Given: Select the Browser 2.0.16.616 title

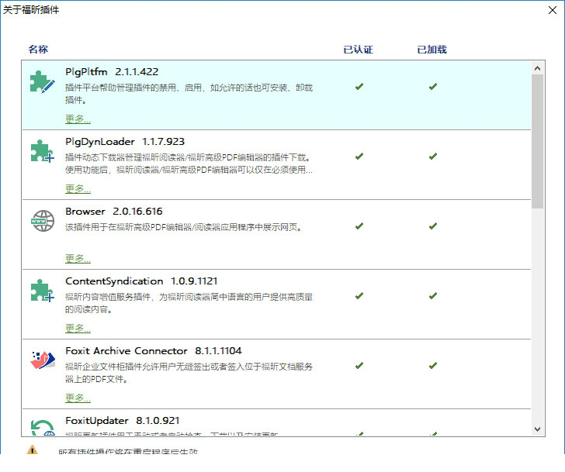Looking at the screenshot, I should 114,212.
